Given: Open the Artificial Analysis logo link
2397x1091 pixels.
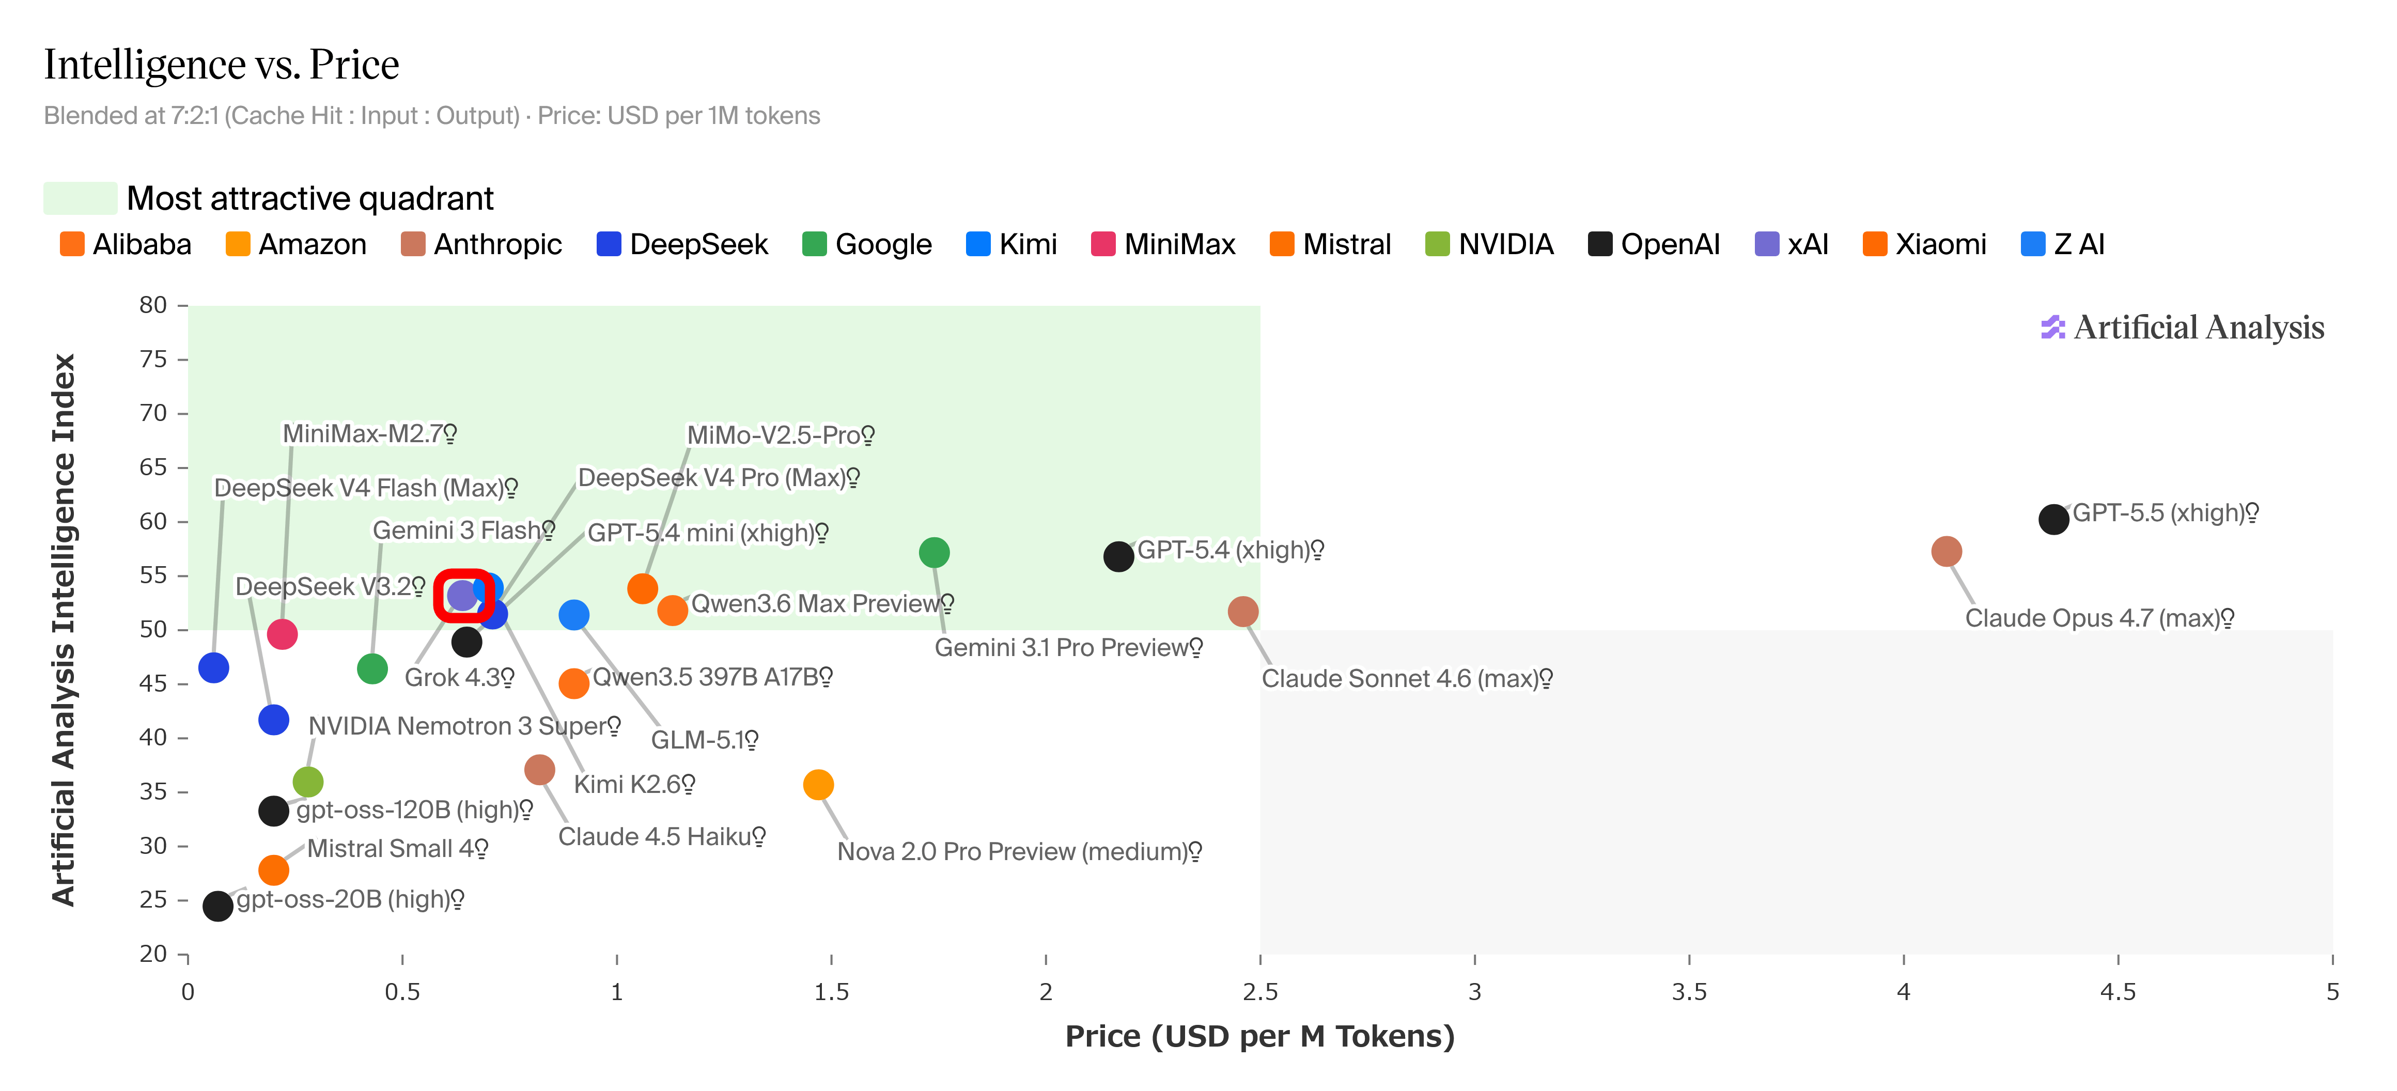Looking at the screenshot, I should point(2183,328).
